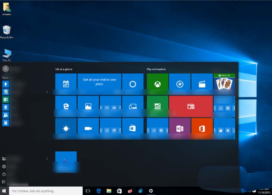Open the Xbox Live Solitaire cards tile
The width and height of the screenshot is (272, 195).
(x=224, y=84)
